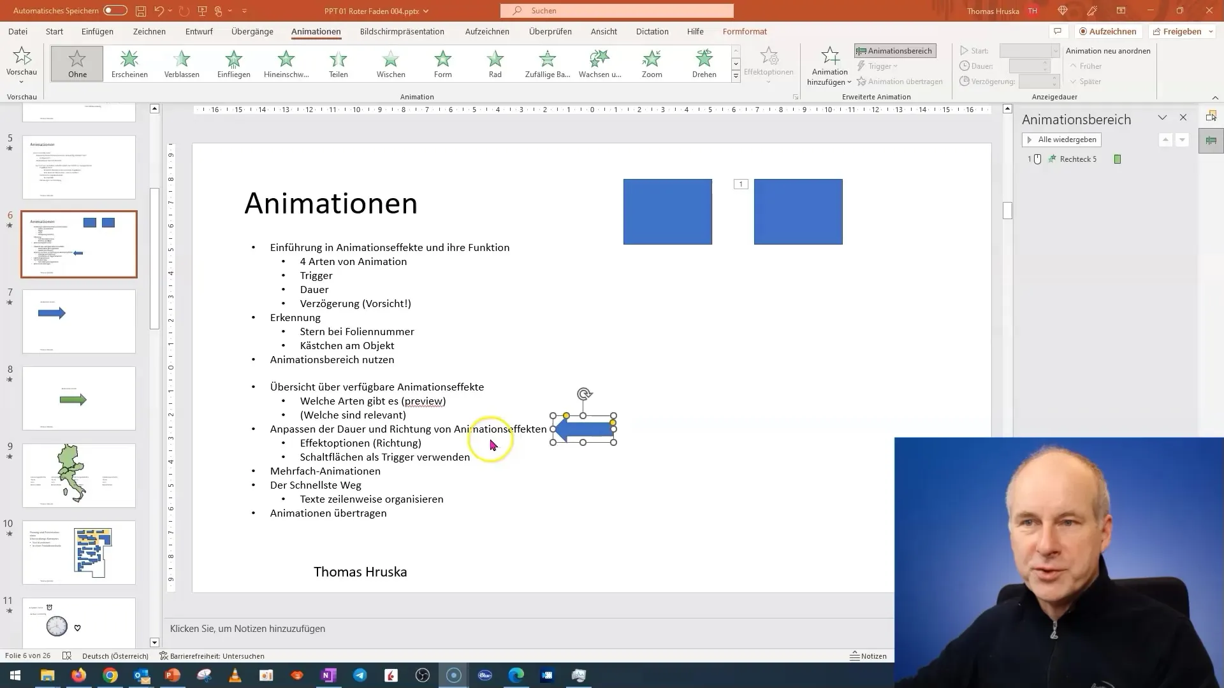Expand the animation gallery more arrow
This screenshot has height=688, width=1224.
[x=736, y=76]
